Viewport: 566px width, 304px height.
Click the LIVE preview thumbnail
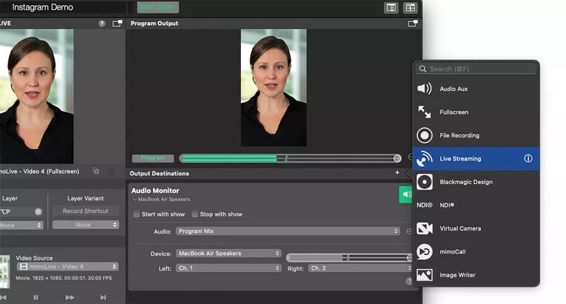36,96
